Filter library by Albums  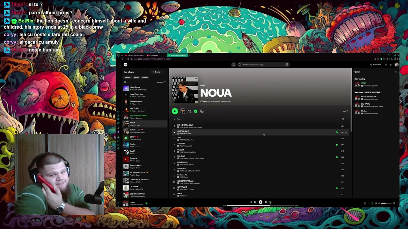[x=145, y=77]
